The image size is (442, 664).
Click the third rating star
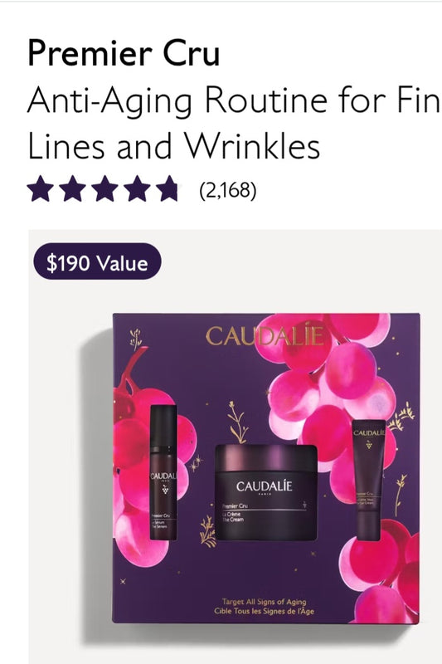coord(104,189)
